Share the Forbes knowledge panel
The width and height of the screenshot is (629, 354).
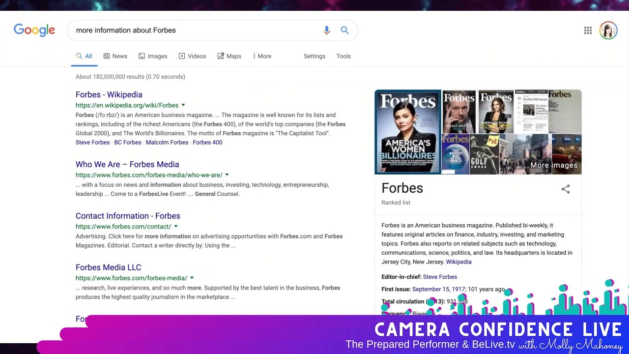566,189
